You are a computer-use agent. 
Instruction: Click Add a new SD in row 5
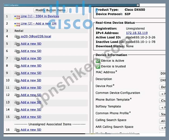tap(31, 44)
